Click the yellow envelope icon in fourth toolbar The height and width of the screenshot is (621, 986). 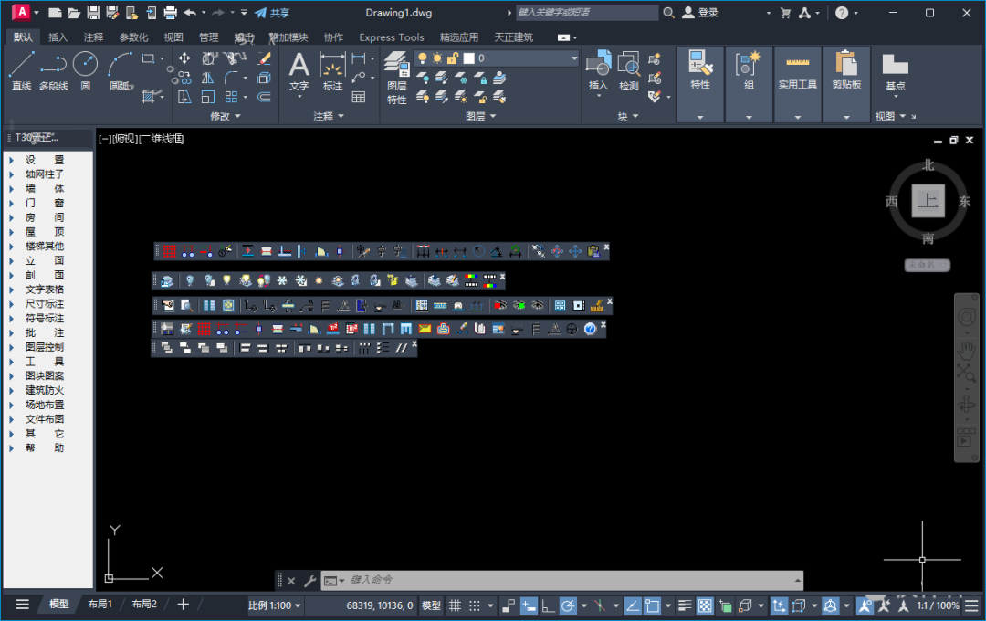tap(425, 329)
